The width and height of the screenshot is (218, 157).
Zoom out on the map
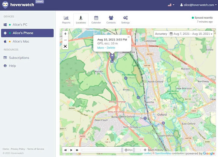[65, 40]
